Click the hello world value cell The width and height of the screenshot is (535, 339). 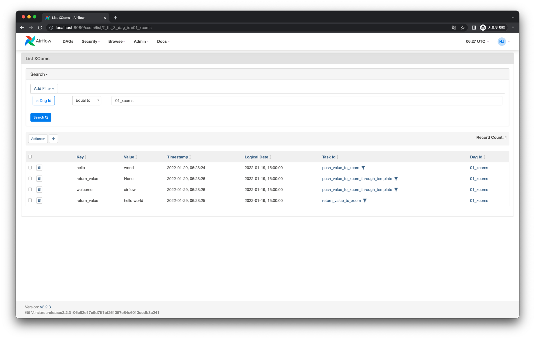[x=133, y=201]
